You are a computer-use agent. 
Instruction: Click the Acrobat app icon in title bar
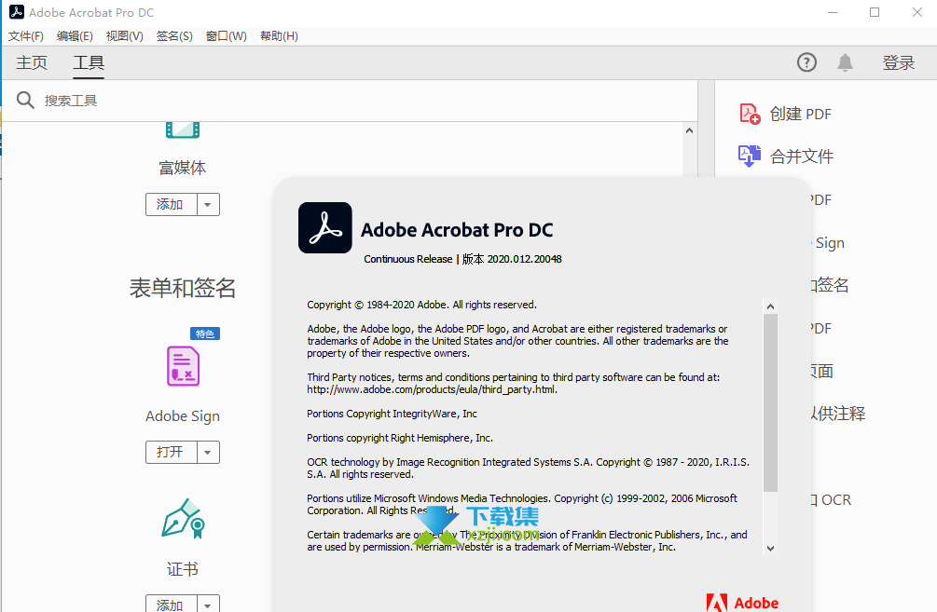pos(17,12)
